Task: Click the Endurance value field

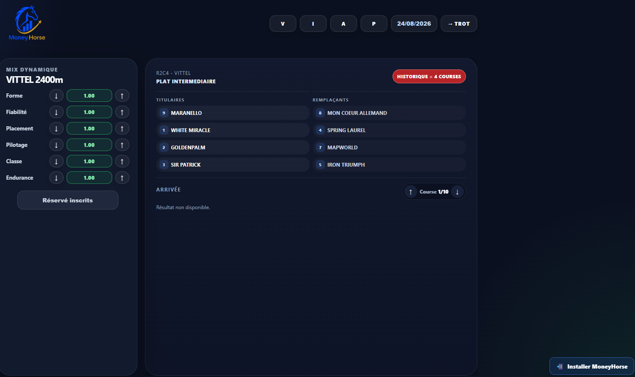Action: pos(89,178)
